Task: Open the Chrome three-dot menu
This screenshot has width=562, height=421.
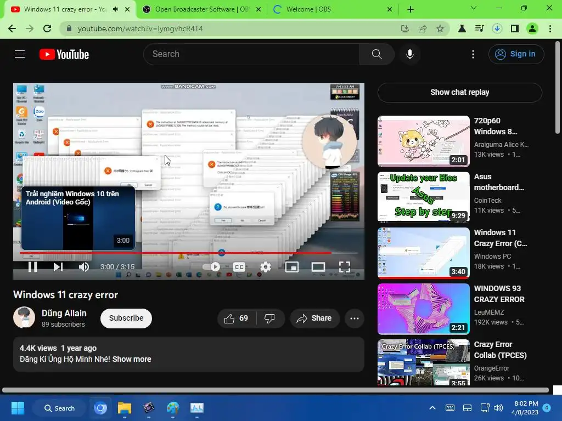Action: (550, 29)
